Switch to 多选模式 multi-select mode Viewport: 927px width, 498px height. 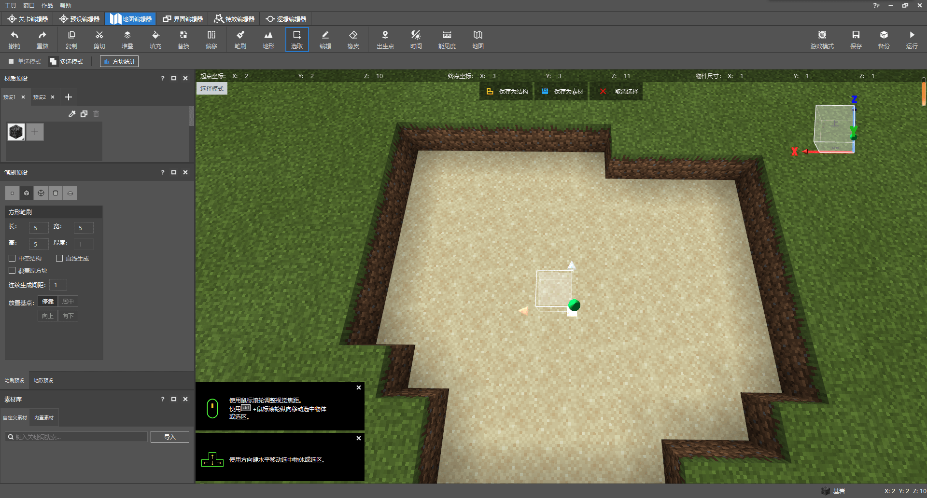[67, 61]
